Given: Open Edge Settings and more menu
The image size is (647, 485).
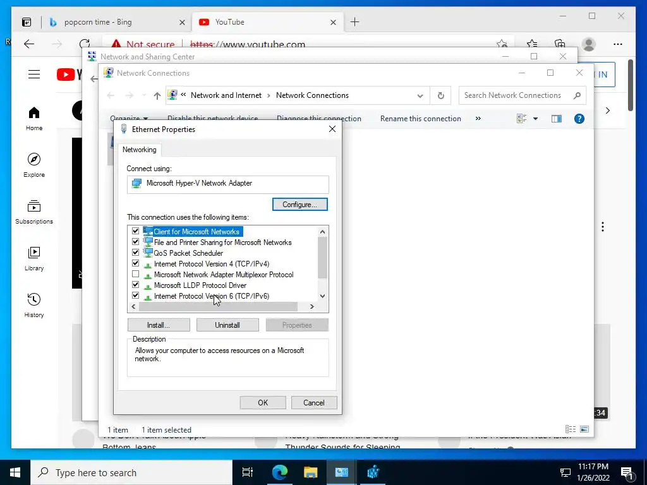Looking at the screenshot, I should [618, 44].
